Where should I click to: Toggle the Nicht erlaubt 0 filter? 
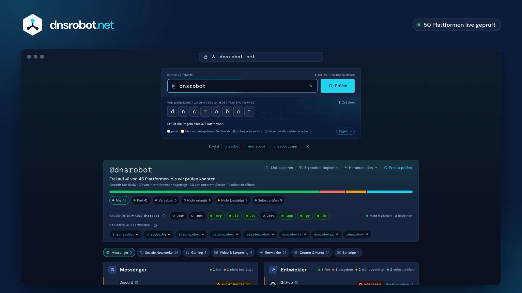coord(197,201)
